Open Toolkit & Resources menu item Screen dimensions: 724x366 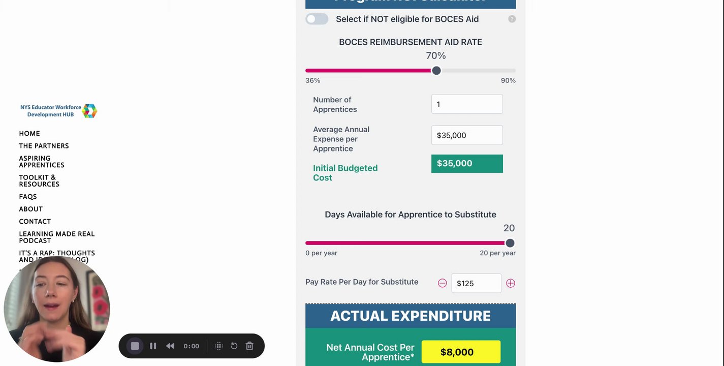coord(39,180)
